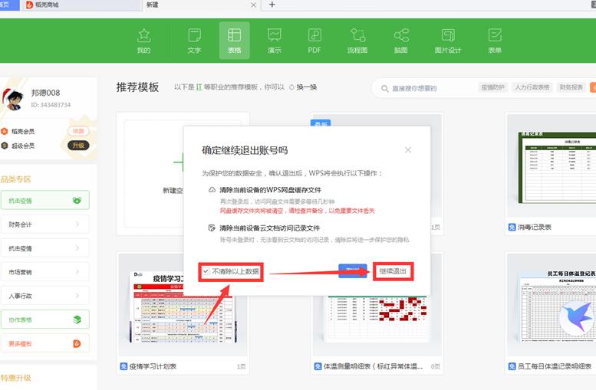The width and height of the screenshot is (596, 390).
Task: Click the 免 badge beside 消毒记录表
Action: 512,227
